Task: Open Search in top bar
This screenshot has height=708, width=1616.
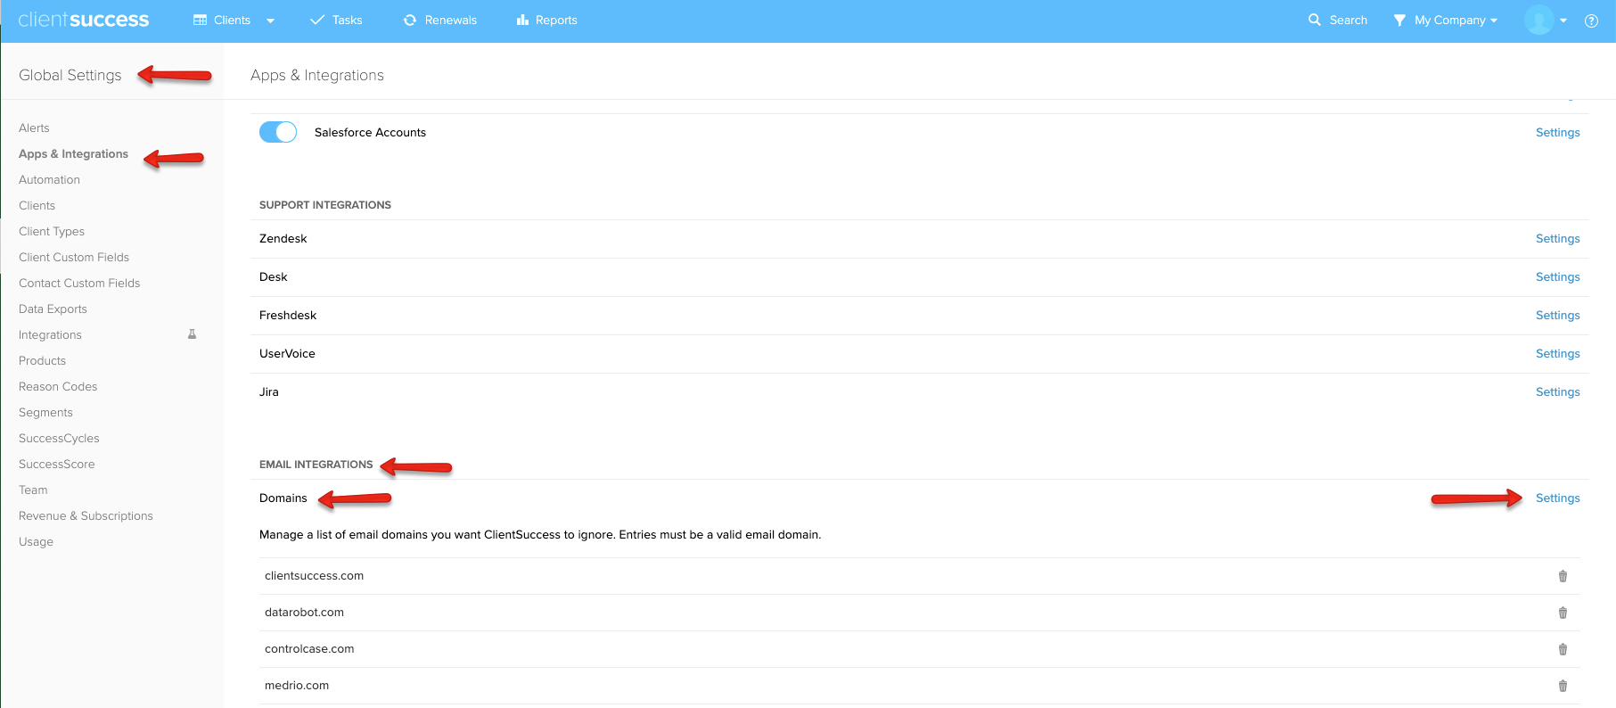Action: pyautogui.click(x=1348, y=20)
